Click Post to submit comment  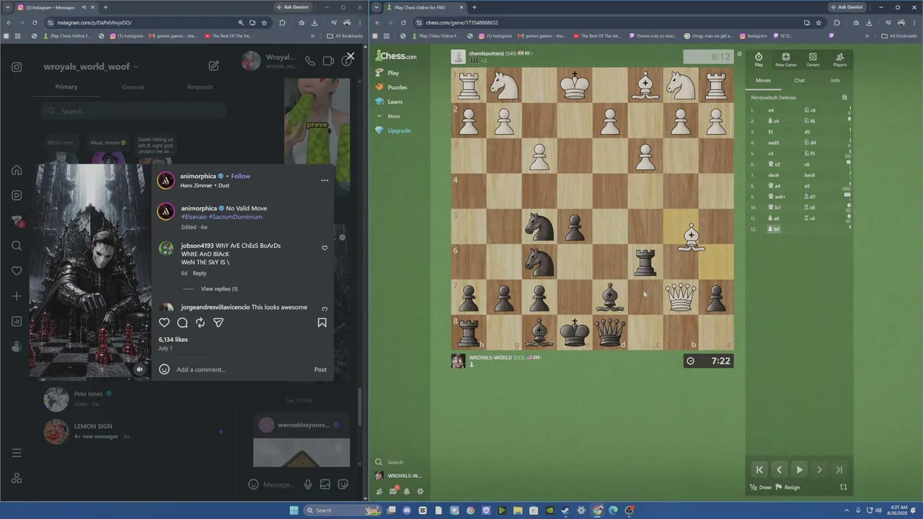coord(320,370)
